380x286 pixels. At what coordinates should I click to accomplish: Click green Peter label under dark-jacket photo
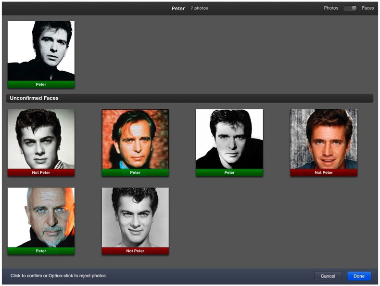tap(229, 172)
